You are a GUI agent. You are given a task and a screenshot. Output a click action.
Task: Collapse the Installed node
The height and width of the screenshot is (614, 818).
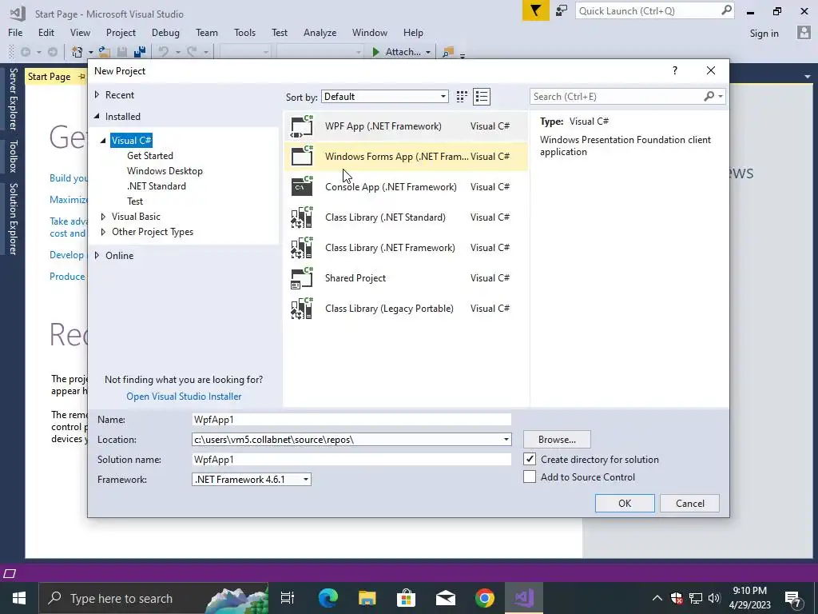pos(97,117)
